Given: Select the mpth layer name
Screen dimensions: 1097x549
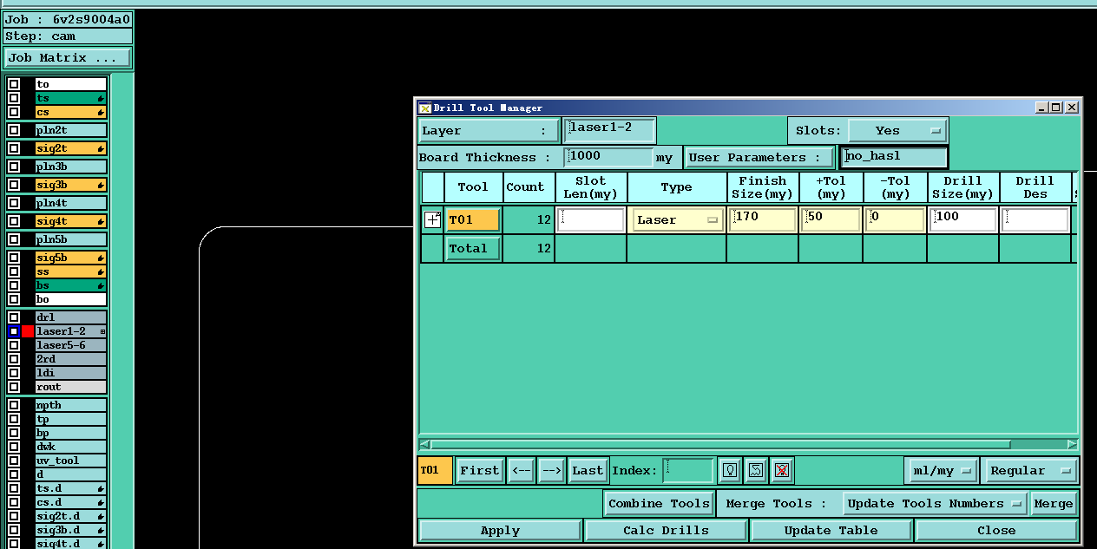Looking at the screenshot, I should [71, 405].
